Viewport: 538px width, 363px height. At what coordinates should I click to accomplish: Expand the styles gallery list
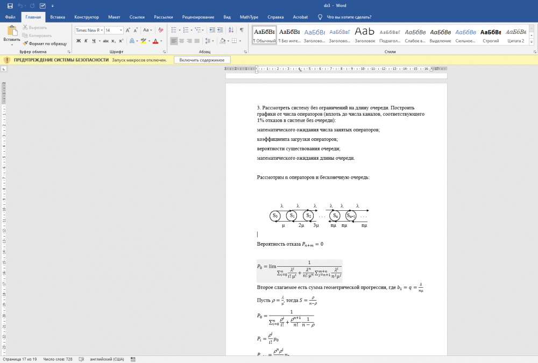(532, 40)
